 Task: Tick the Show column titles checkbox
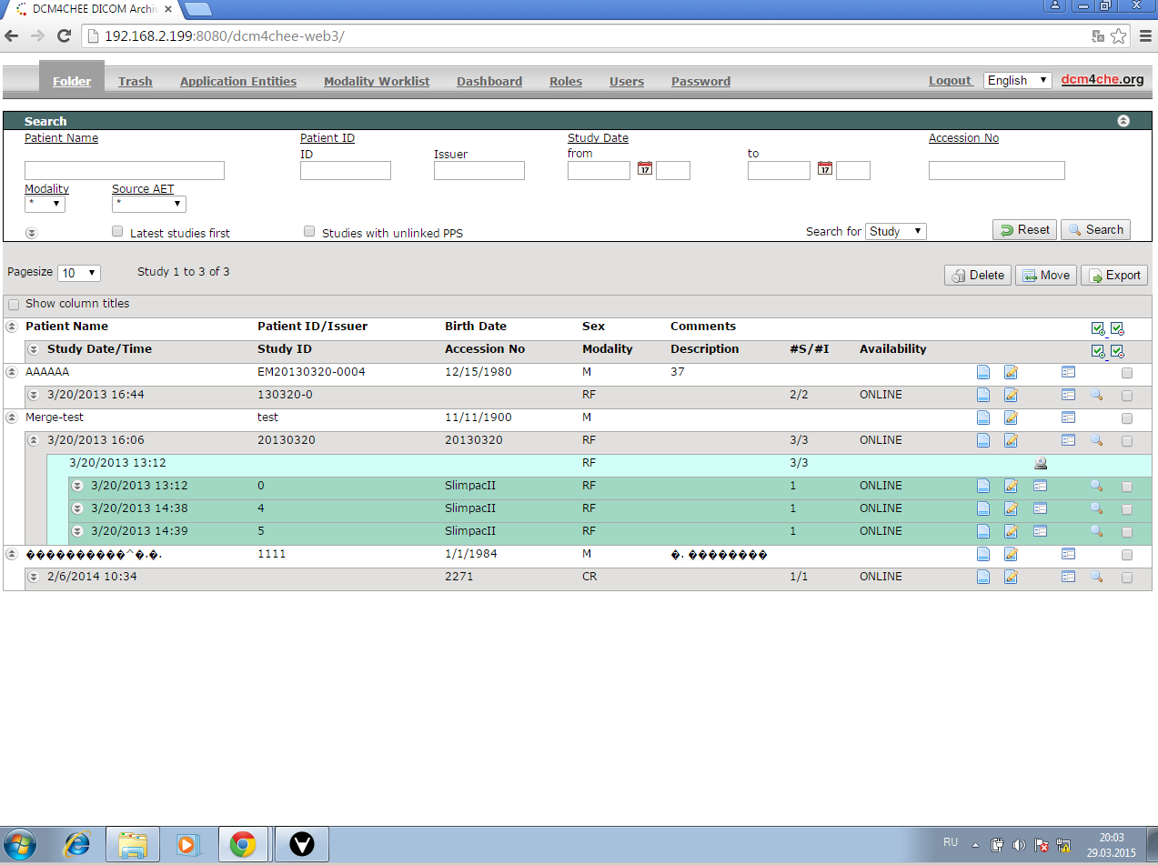click(14, 305)
